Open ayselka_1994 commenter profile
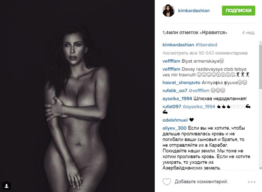This screenshot has height=192, width=262. (x=177, y=99)
